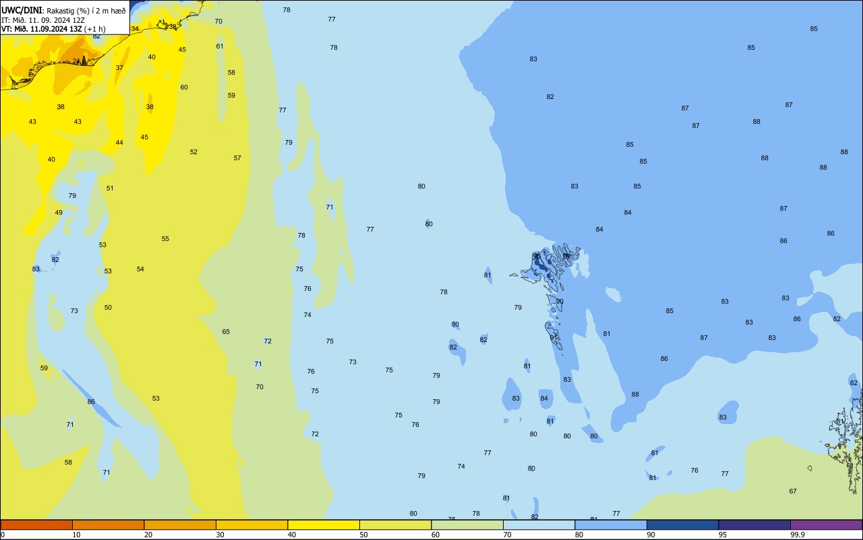Click the map humidity value '61'
863x540 pixels.
coord(220,46)
